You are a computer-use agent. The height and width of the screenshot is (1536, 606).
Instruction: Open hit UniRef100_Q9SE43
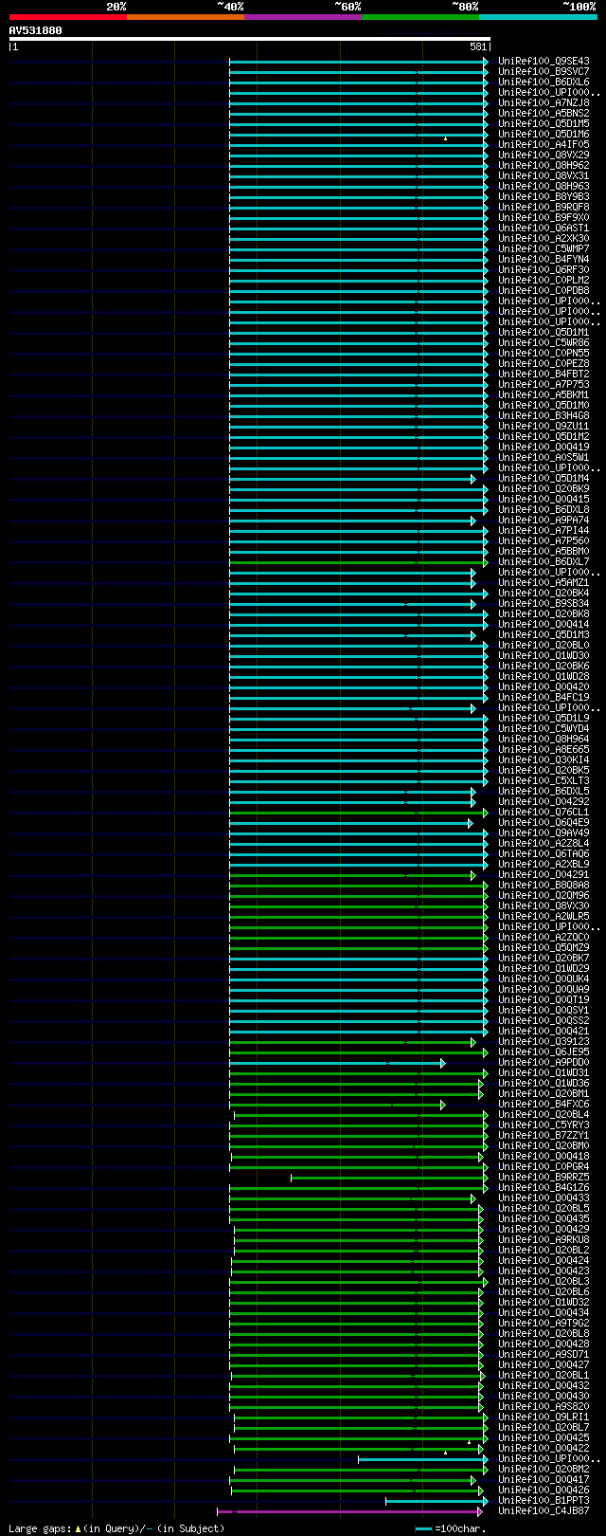[x=544, y=62]
